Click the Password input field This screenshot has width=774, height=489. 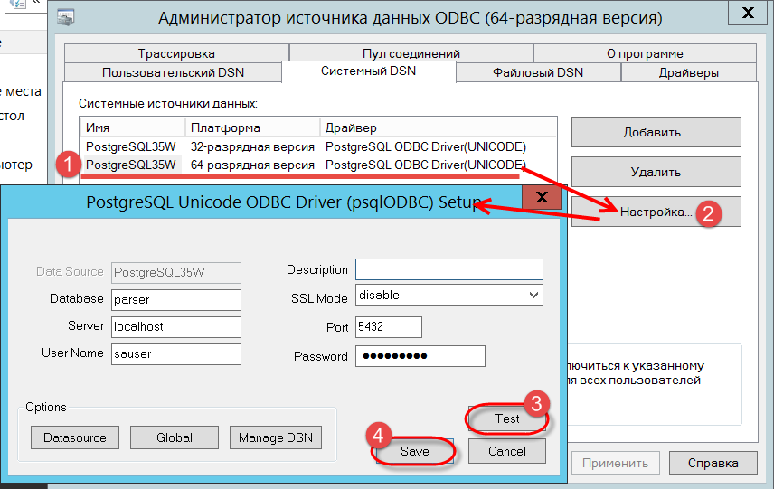click(x=420, y=356)
